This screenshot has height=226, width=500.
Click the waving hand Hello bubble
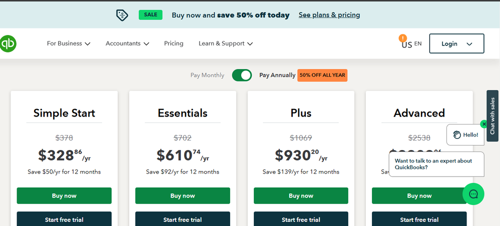tap(465, 134)
